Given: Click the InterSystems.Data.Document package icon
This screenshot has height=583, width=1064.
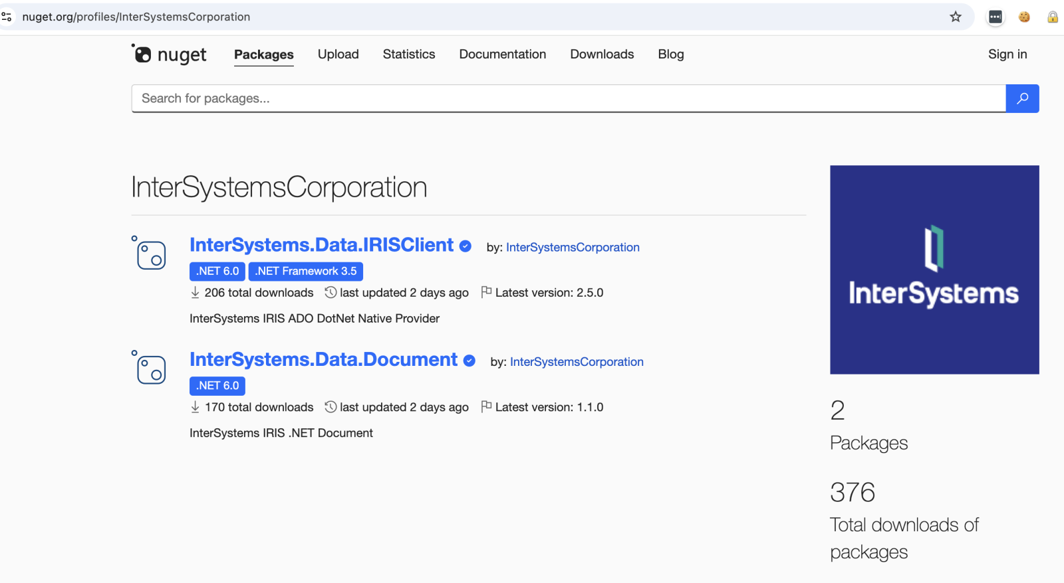Looking at the screenshot, I should click(x=149, y=367).
